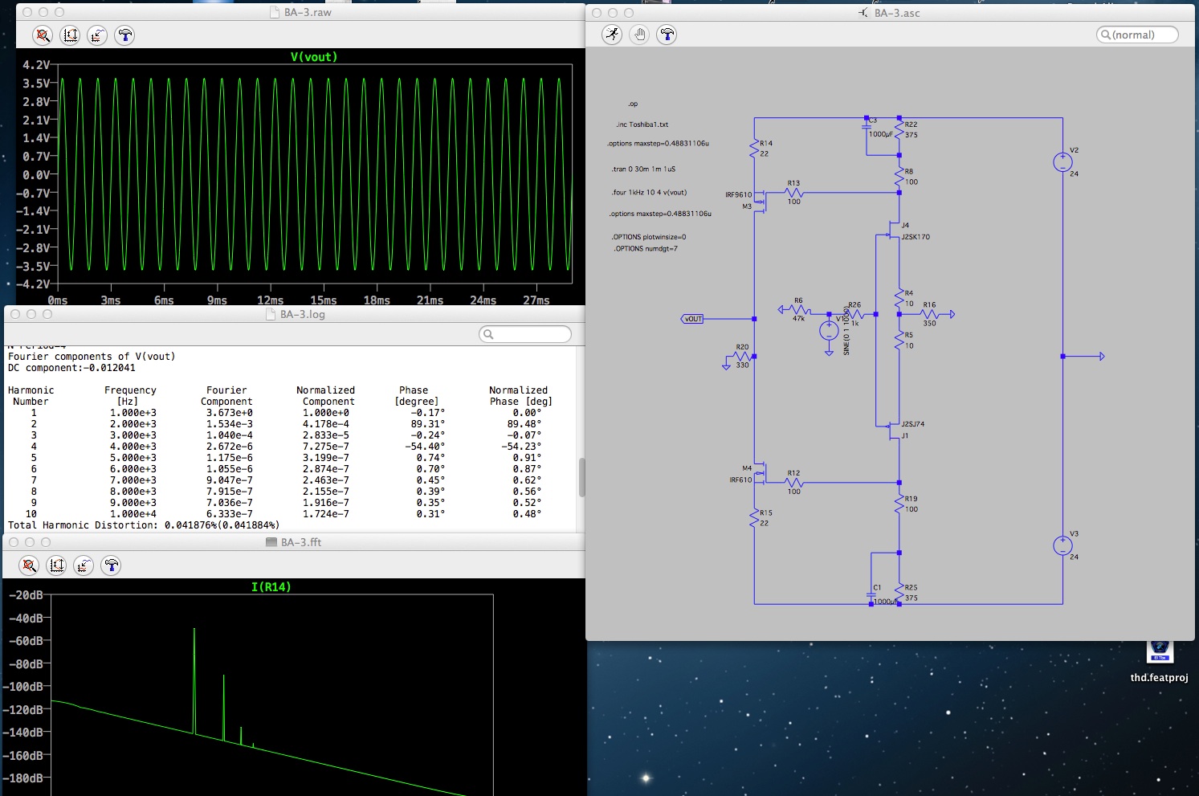This screenshot has height=796, width=1199.
Task: Click the Halt hand icon in BA-3.asc
Action: tap(639, 35)
